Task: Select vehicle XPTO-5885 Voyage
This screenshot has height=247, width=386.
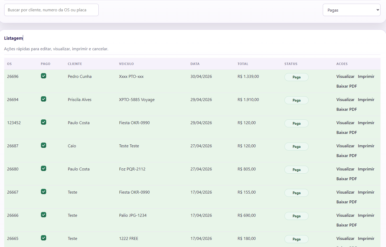Action: tap(137, 100)
